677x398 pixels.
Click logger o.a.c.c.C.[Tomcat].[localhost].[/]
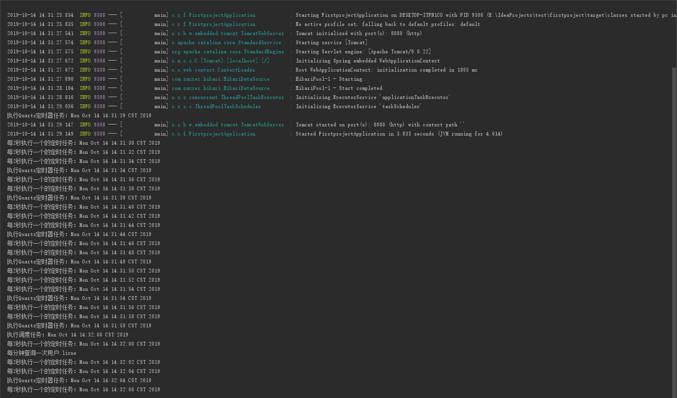[x=221, y=61]
